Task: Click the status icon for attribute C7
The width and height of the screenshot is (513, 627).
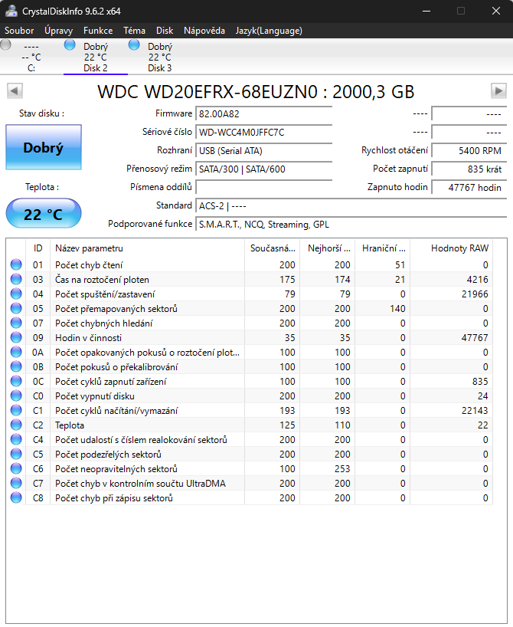Action: 16,483
